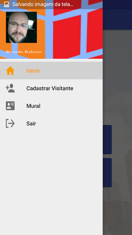Tap the ID card icon beside Mural

[x=10, y=106]
